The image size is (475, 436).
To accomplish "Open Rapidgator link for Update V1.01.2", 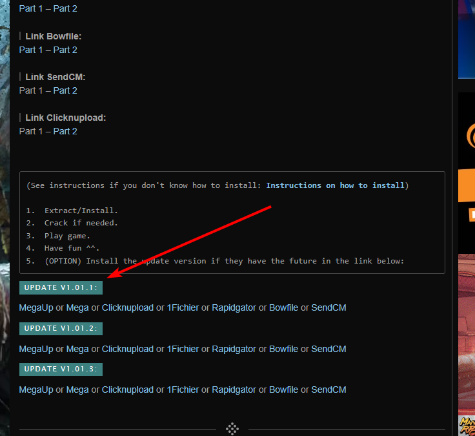I will pos(234,349).
